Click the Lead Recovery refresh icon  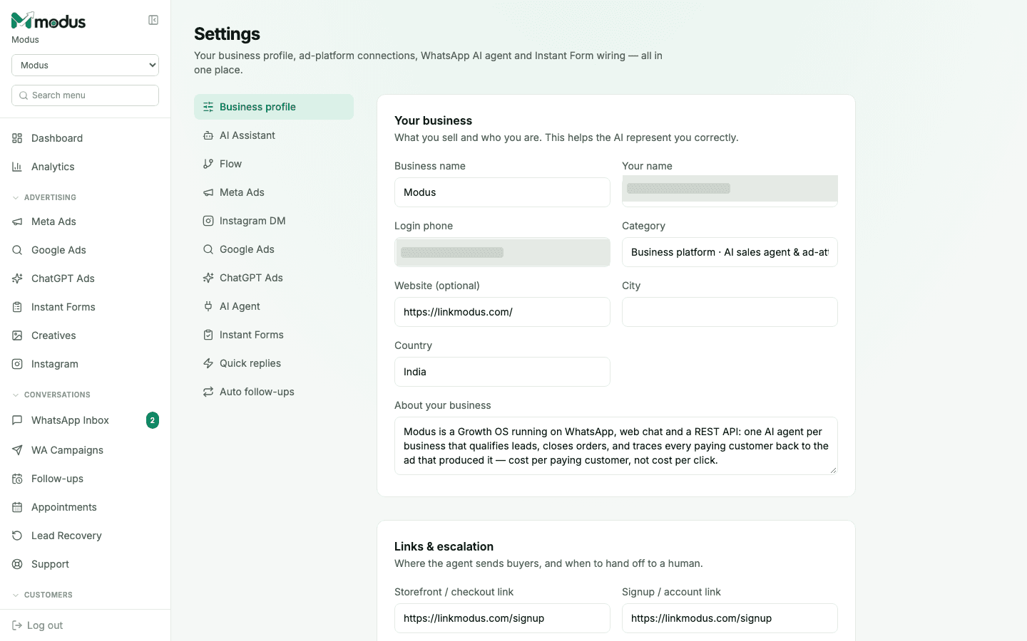(17, 536)
